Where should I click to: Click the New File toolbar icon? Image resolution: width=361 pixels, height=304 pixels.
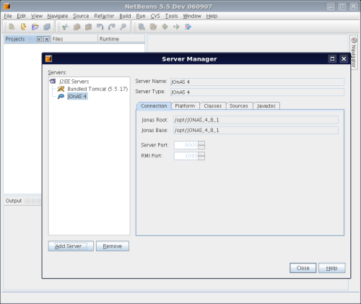pyautogui.click(x=12, y=27)
